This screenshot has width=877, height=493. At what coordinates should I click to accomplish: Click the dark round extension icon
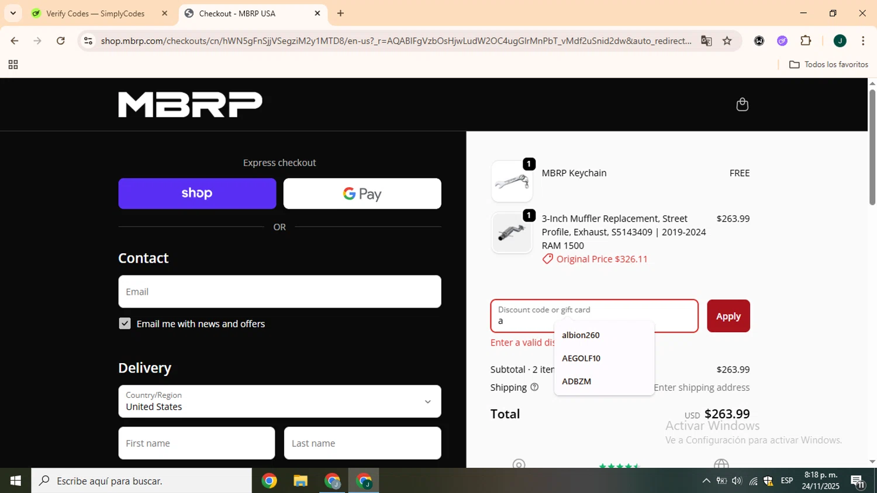[759, 41]
